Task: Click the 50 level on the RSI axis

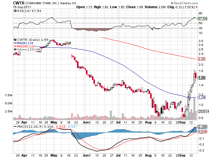Action: [200, 23]
